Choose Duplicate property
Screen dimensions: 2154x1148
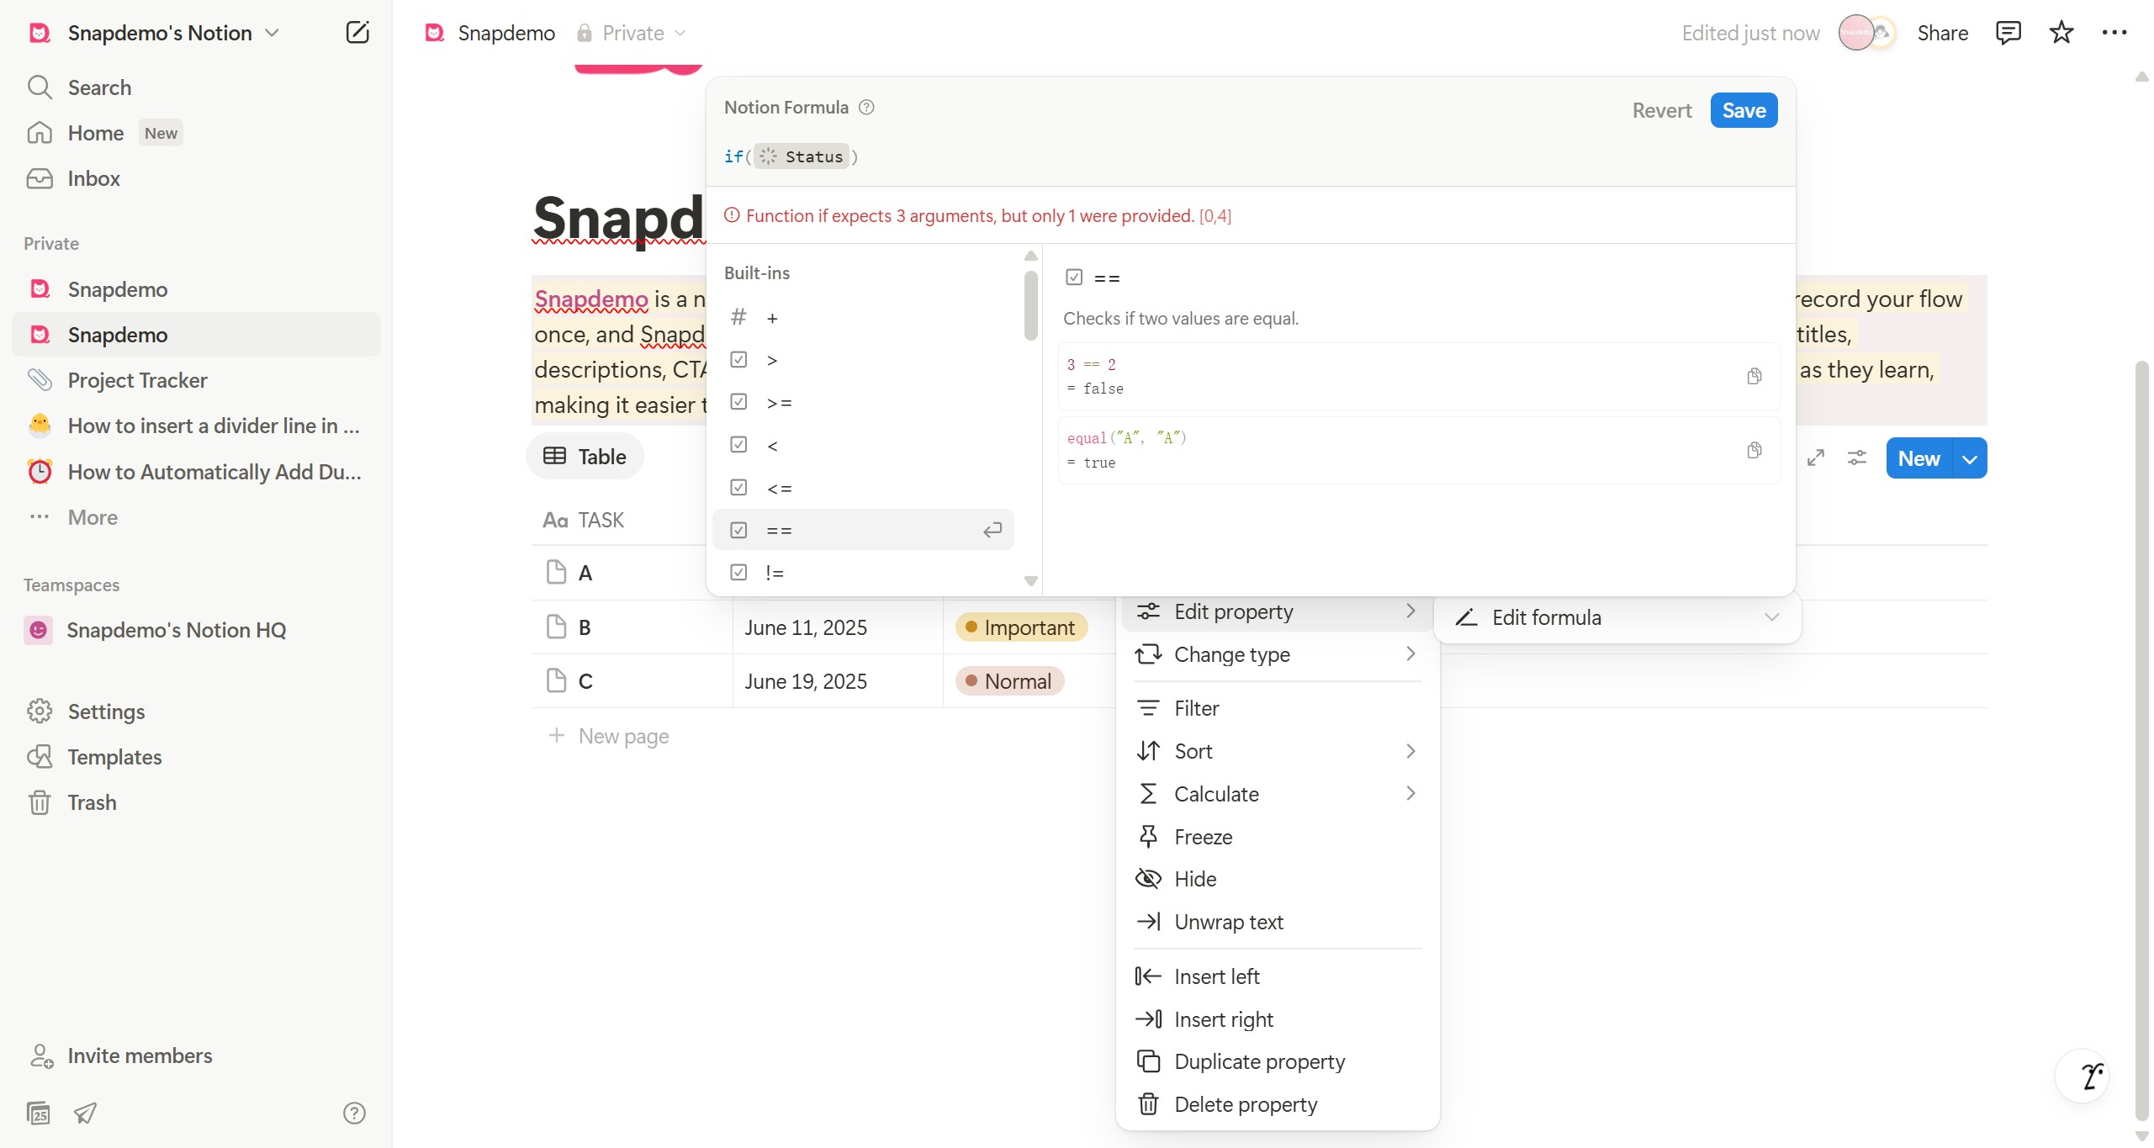1276,1061
